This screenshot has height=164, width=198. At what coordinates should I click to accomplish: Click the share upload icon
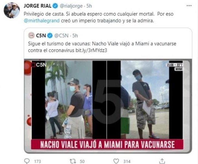(162, 161)
